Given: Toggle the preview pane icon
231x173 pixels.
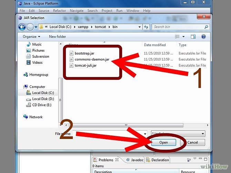Looking at the screenshot, I should pos(193,36).
